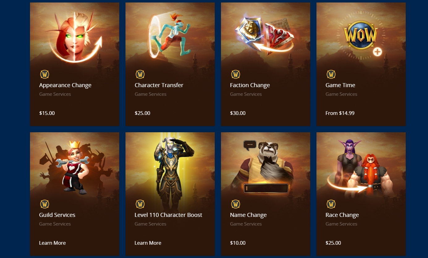The height and width of the screenshot is (258, 428).
Task: Click Learn More under Guild Services
Action: coord(53,243)
